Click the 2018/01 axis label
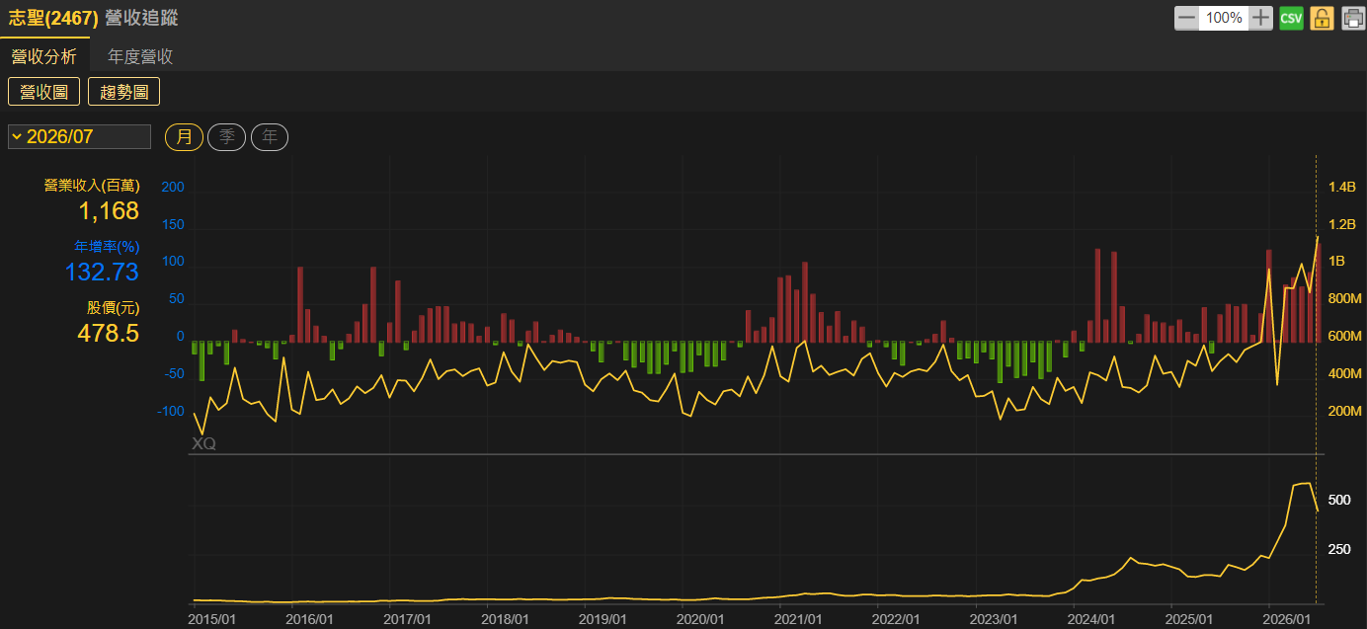This screenshot has height=629, width=1367. [x=506, y=618]
